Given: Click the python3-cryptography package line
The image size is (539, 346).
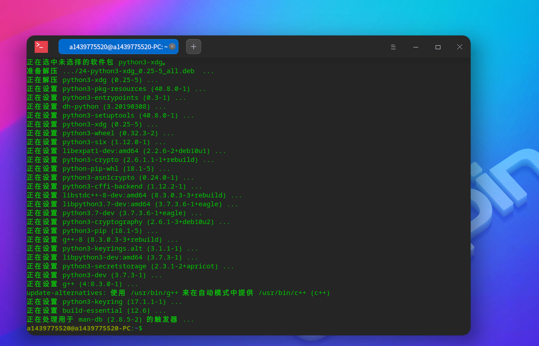Looking at the screenshot, I should coord(102,222).
